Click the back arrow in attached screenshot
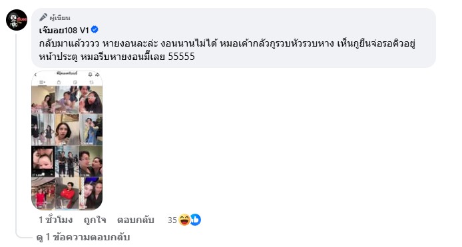Image resolution: width=462 pixels, height=247 pixels. pos(36,75)
